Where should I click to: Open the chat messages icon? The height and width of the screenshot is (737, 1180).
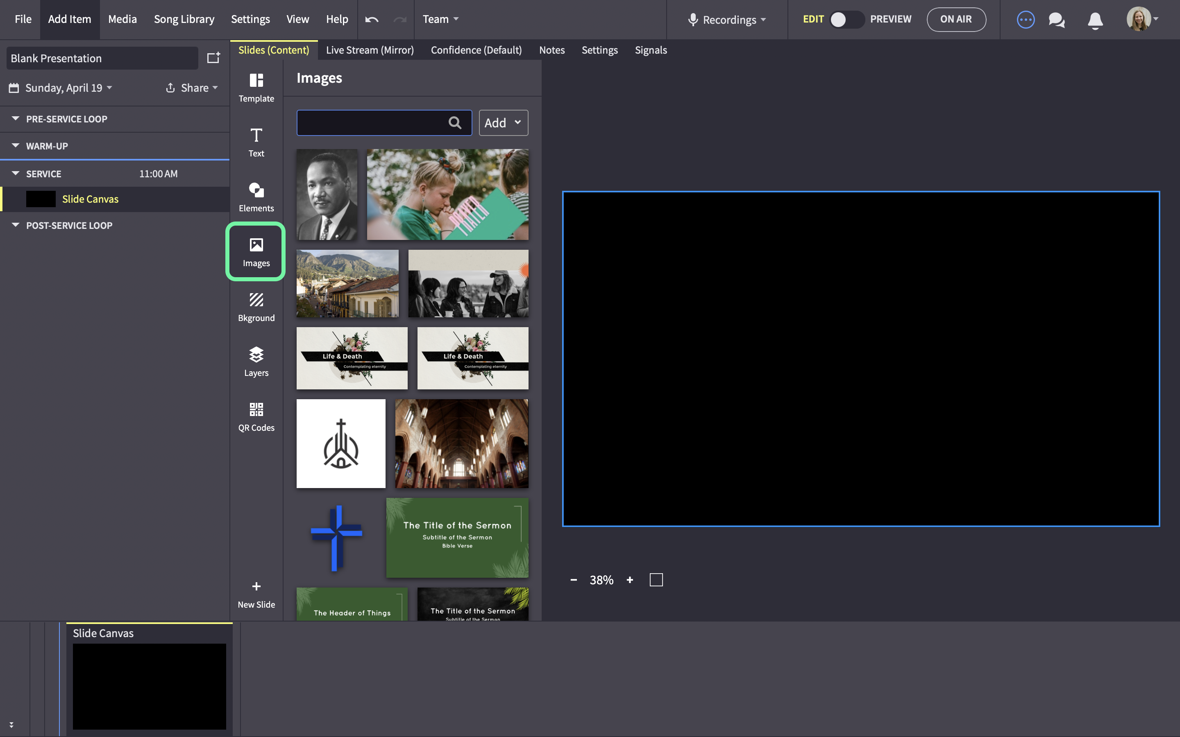pyautogui.click(x=1057, y=20)
